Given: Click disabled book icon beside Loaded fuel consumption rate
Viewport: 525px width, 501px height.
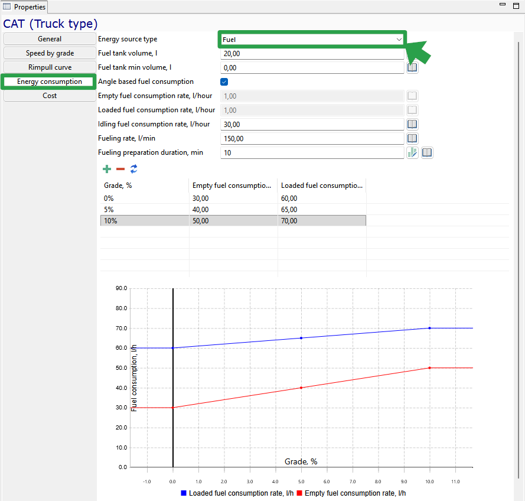Looking at the screenshot, I should (412, 110).
